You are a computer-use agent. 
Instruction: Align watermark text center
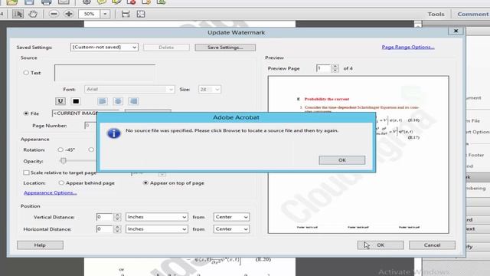pos(118,101)
